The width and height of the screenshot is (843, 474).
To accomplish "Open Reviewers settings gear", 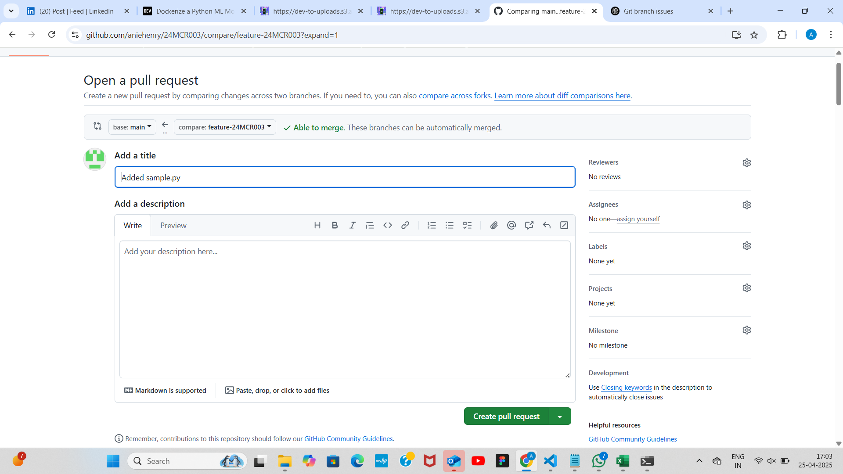I will (746, 163).
